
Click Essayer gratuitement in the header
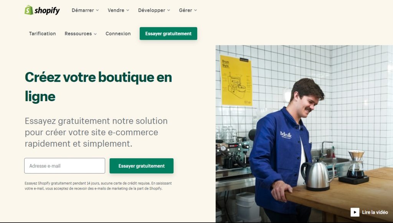click(x=168, y=34)
